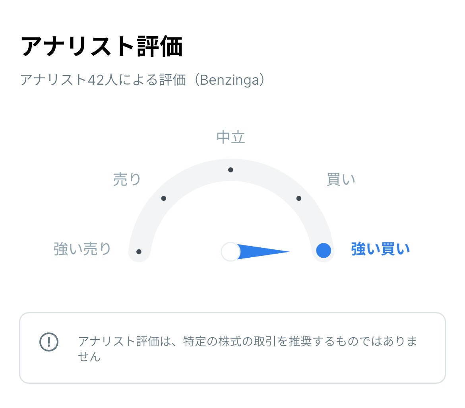This screenshot has width=465, height=408.
Task: Select the 売り marker dot
Action: [163, 198]
